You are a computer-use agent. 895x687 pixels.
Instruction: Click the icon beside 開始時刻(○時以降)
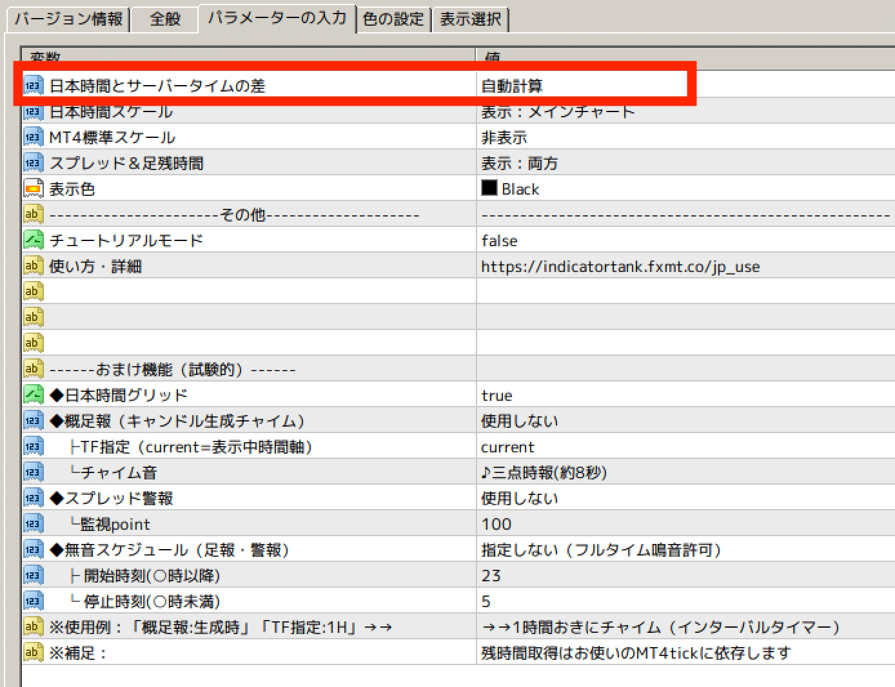(x=33, y=576)
